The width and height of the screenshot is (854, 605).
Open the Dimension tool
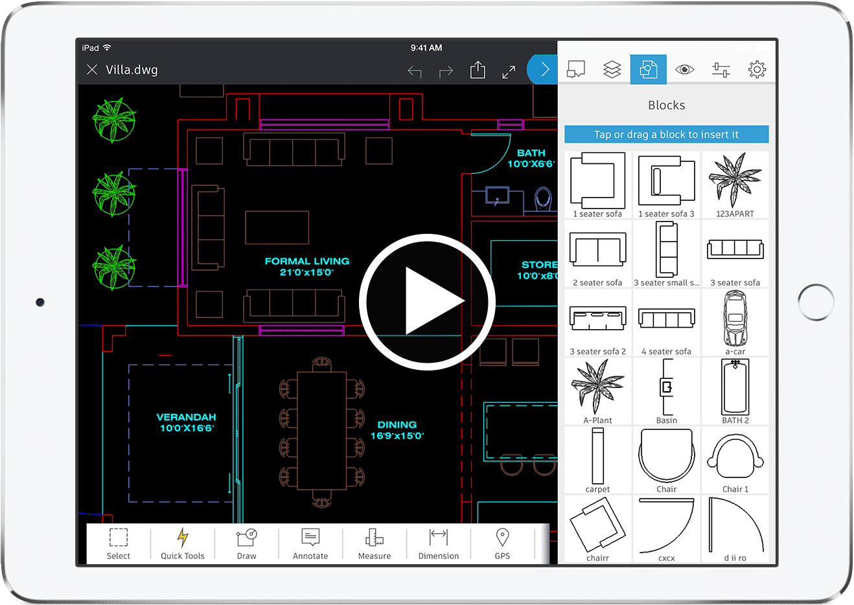pos(439,543)
